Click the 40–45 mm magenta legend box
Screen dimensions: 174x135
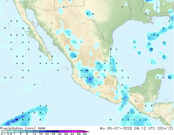(74, 131)
